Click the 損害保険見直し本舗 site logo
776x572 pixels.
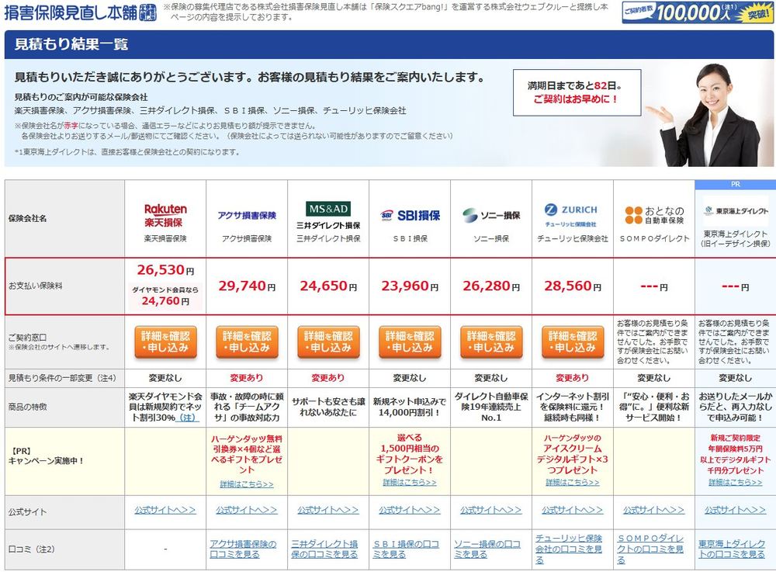(x=80, y=12)
